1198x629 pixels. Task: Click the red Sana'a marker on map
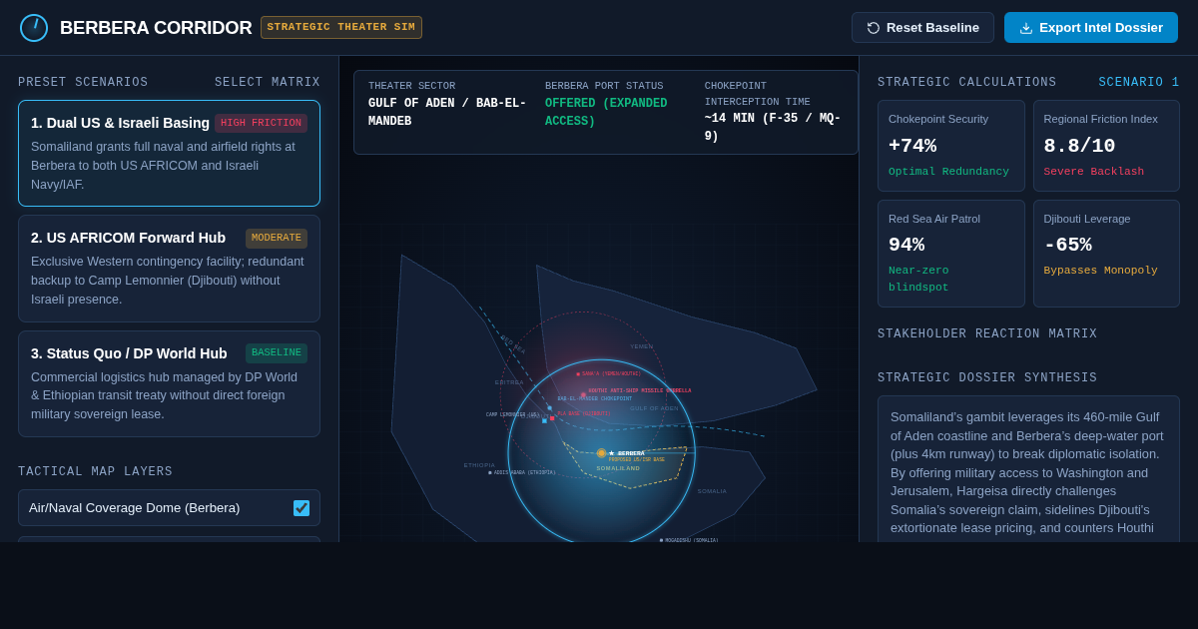(578, 374)
